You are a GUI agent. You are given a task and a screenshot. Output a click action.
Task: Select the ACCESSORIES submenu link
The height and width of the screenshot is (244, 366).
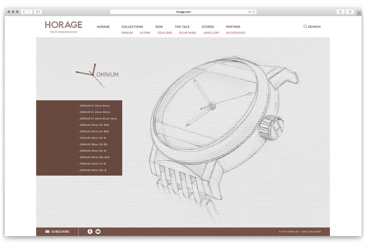pos(236,33)
